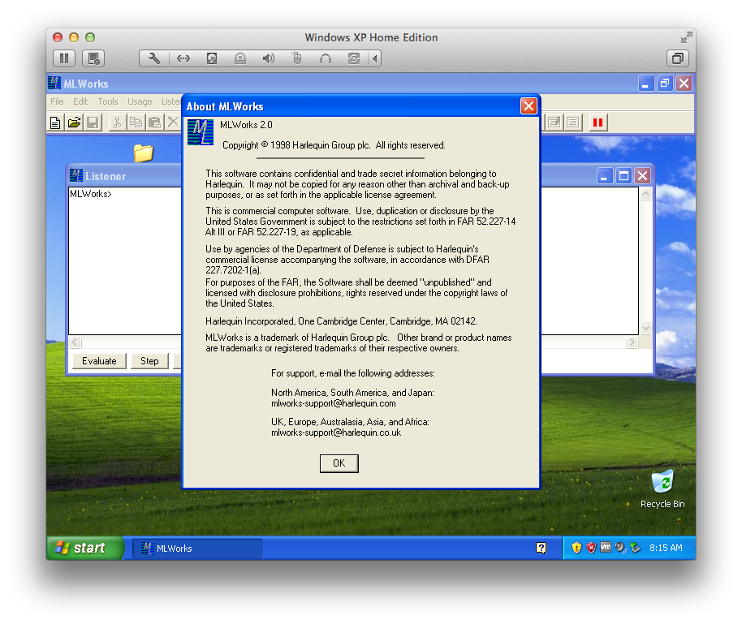Expand the VM toolbar collapse arrow
The image size is (742, 624).
[374, 58]
